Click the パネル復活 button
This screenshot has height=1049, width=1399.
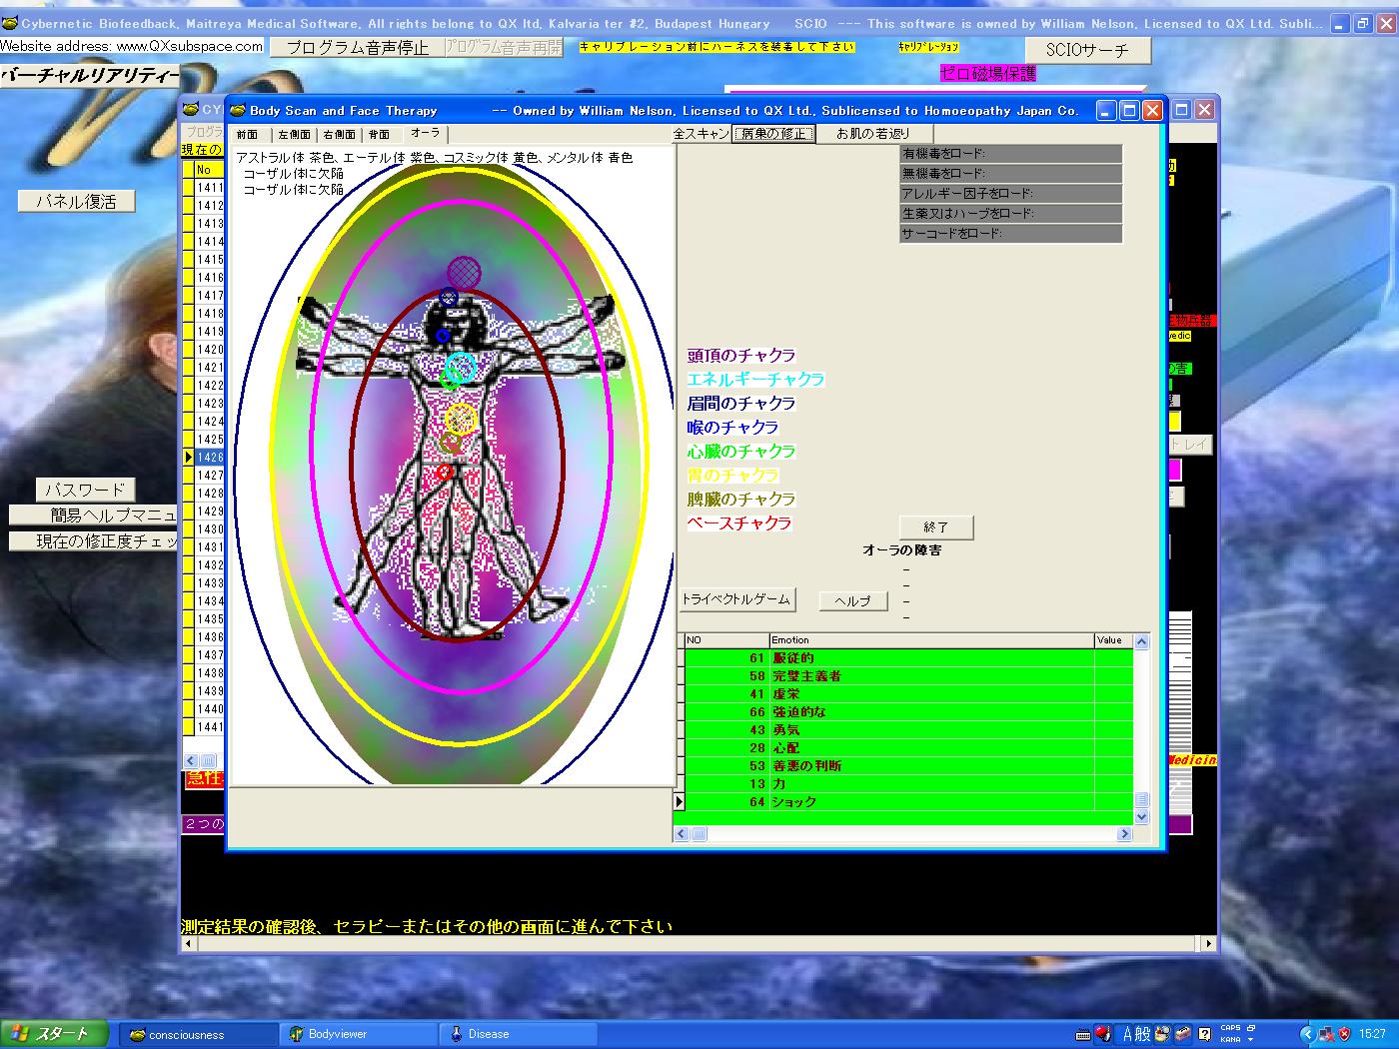pyautogui.click(x=76, y=202)
